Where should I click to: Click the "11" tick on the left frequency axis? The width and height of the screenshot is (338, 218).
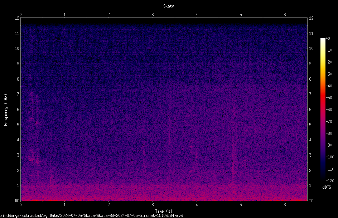(17, 33)
